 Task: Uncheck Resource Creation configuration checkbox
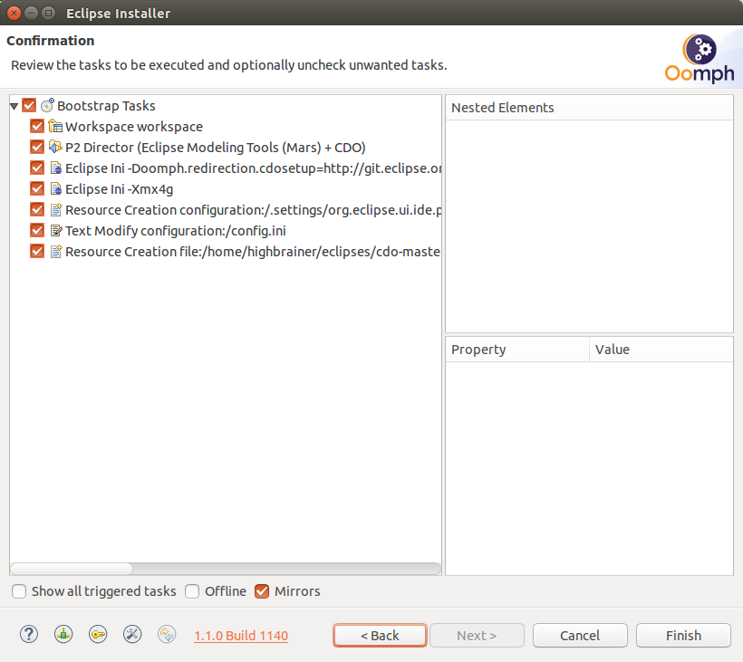coord(37,210)
